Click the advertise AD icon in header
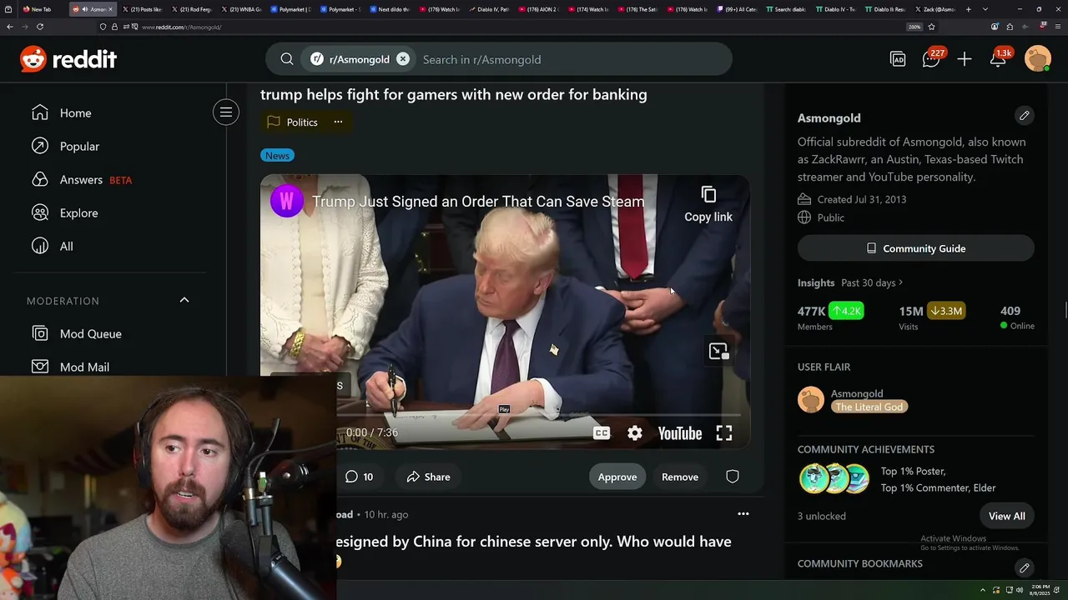Screen dimensions: 1068x600 [x=898, y=59]
